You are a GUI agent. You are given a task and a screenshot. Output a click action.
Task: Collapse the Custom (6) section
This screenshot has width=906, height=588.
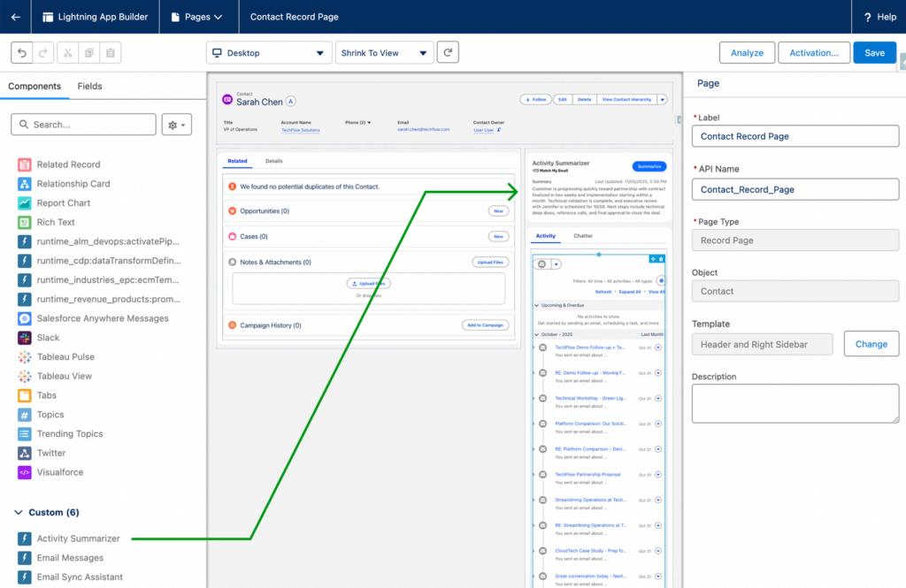click(19, 513)
